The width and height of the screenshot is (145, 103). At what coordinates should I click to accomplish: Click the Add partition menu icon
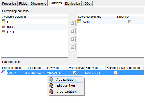coord(51,80)
